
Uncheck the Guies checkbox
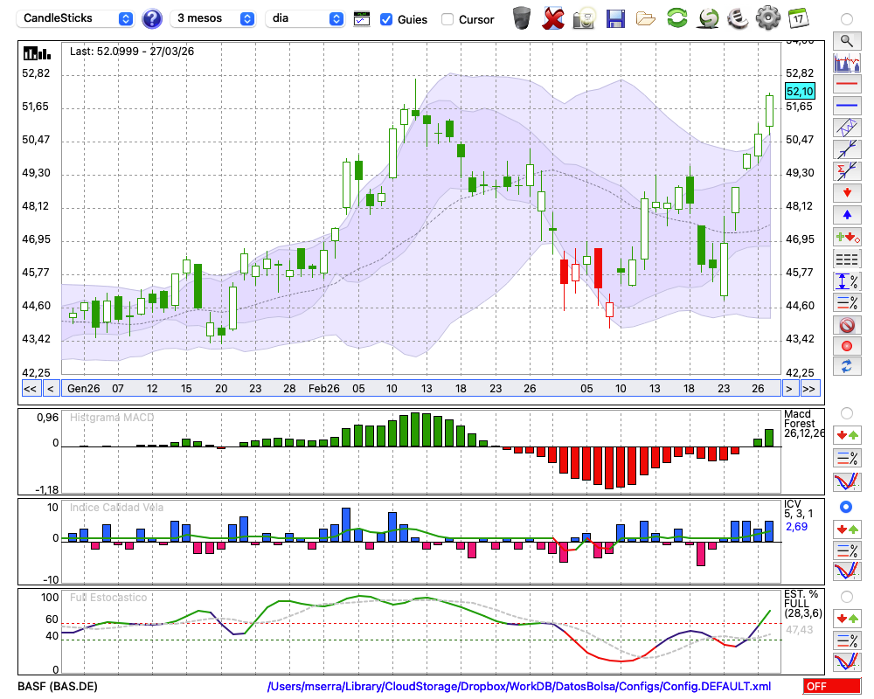[386, 19]
